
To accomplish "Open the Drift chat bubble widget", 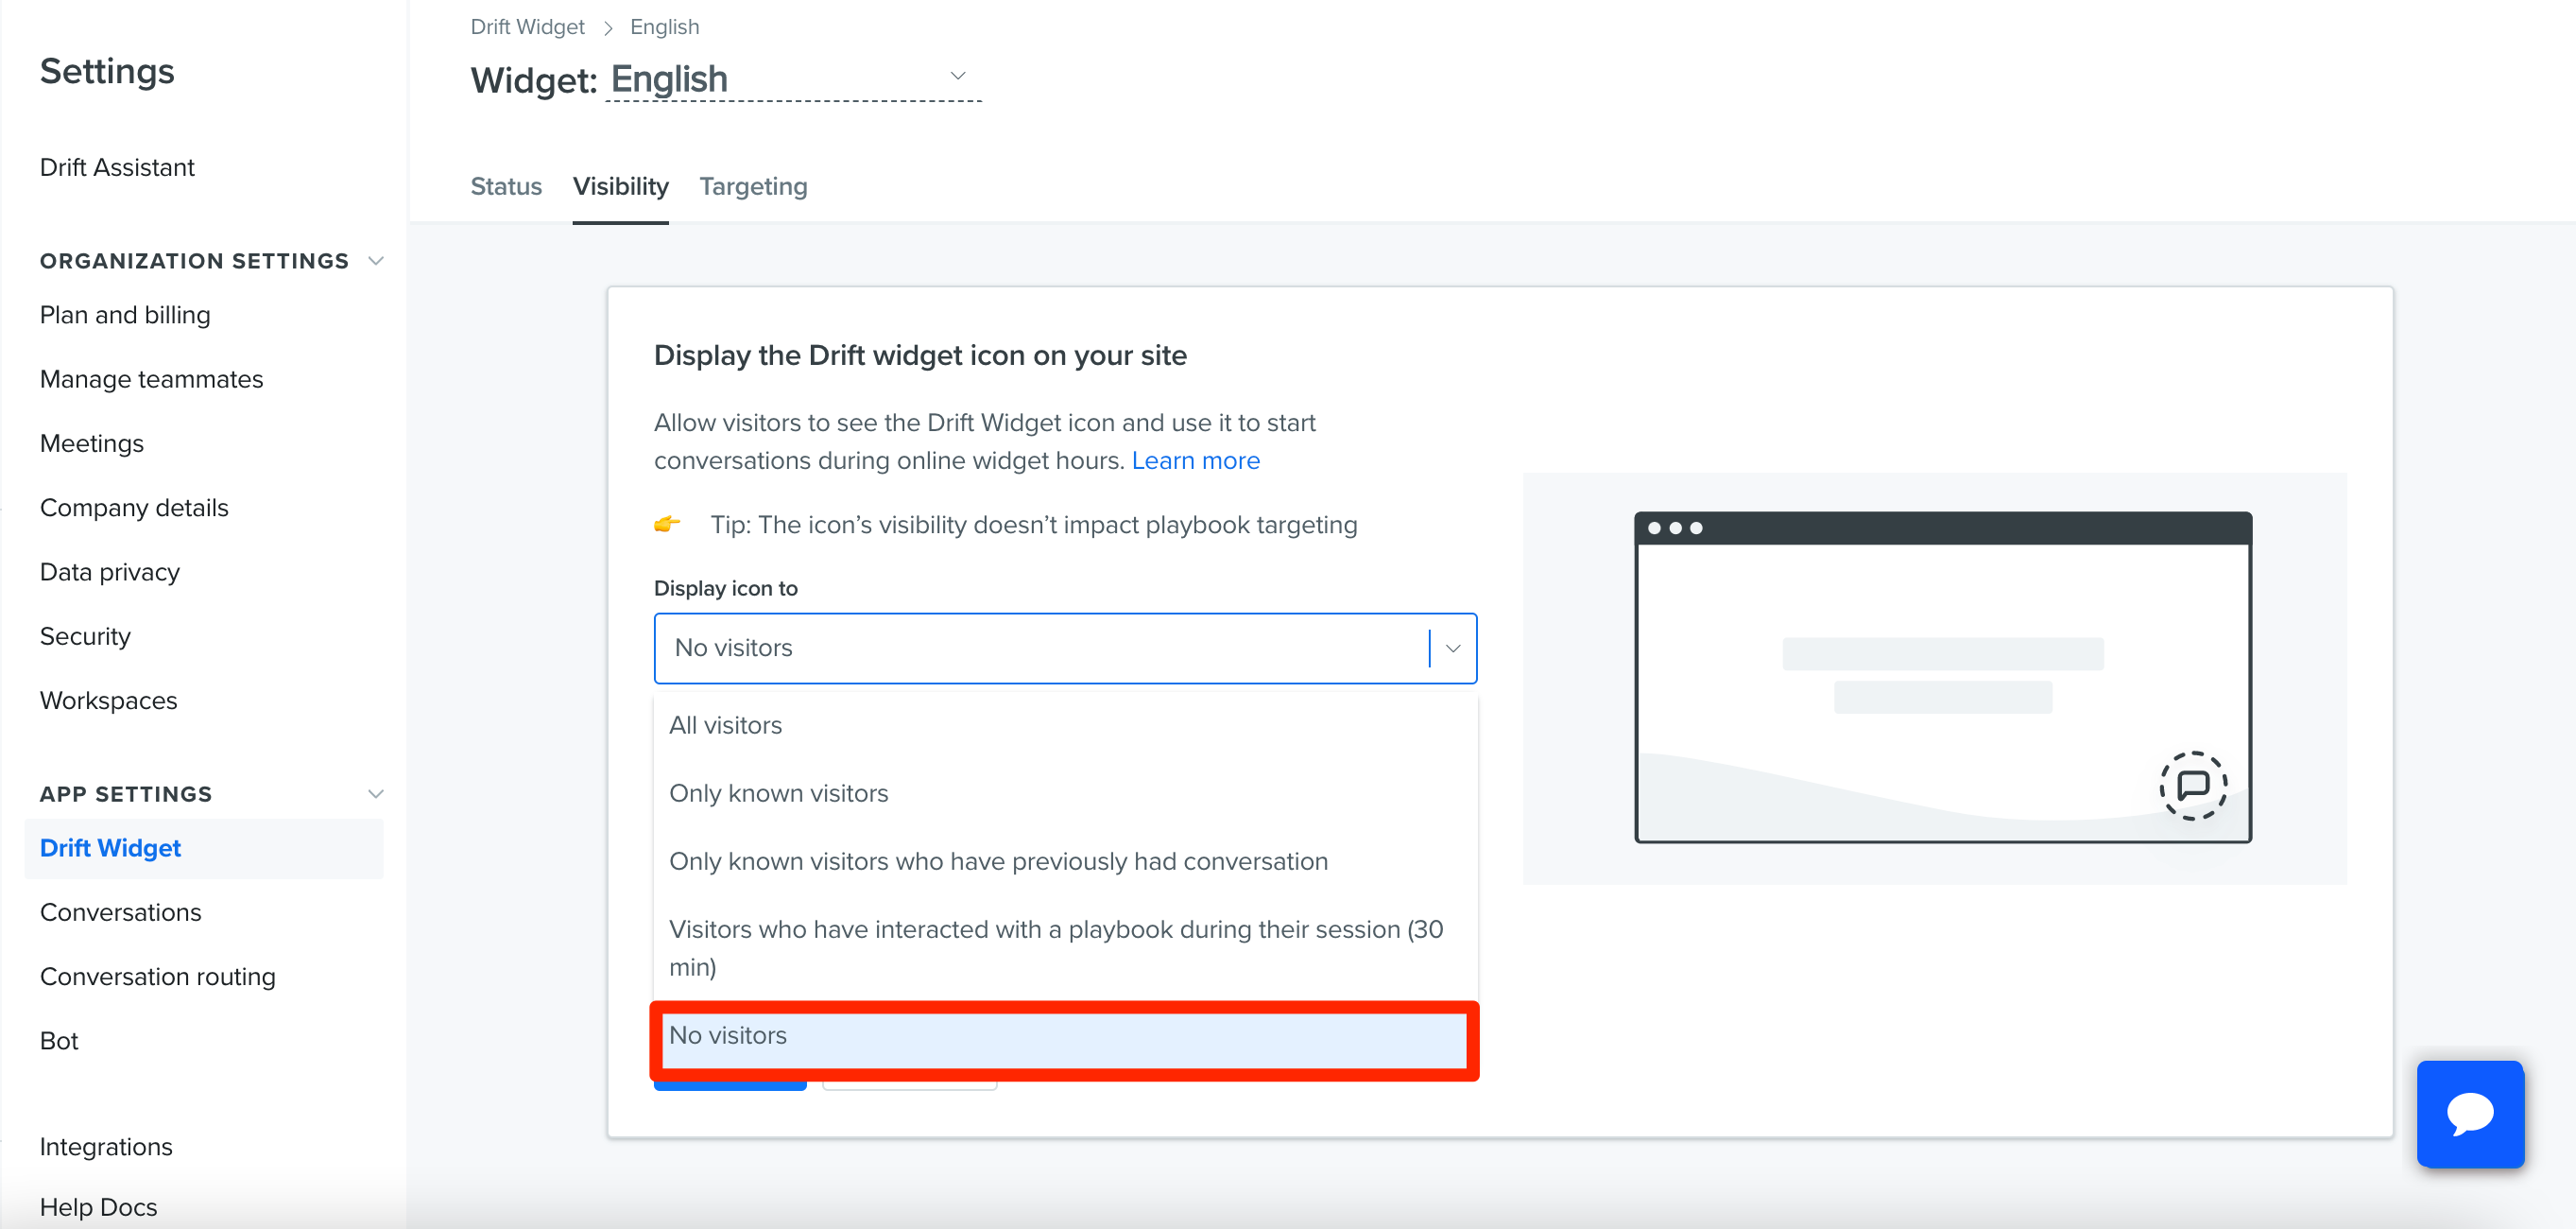I will pos(2470,1113).
